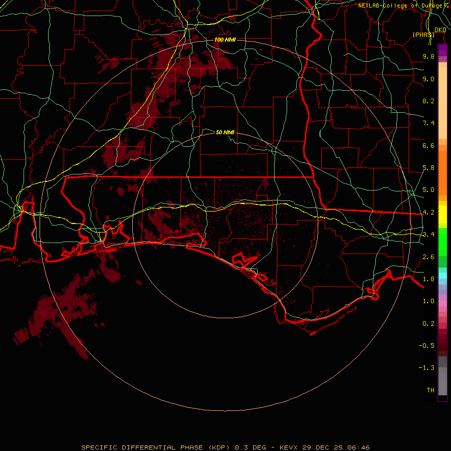The image size is (451, 451).
Task: Click the 3.4 value on the color scale
Action: click(428, 235)
